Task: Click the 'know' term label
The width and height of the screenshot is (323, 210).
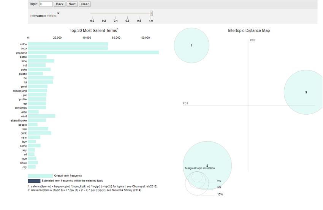Action: (x=24, y=163)
